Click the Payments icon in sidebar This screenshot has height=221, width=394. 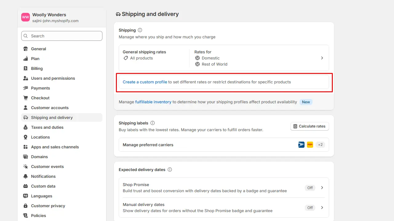(26, 88)
